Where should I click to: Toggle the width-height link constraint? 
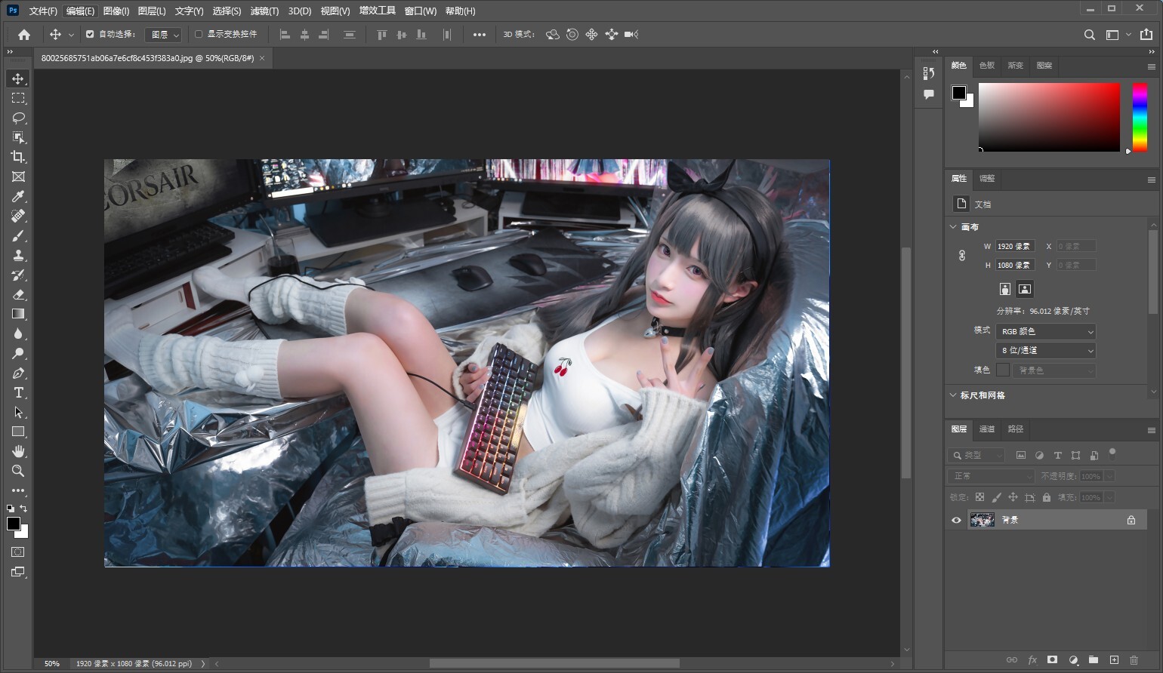pyautogui.click(x=962, y=256)
